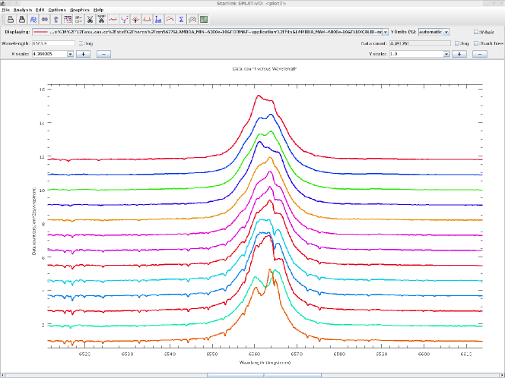Click the 6520 x-axis tick label

point(85,354)
